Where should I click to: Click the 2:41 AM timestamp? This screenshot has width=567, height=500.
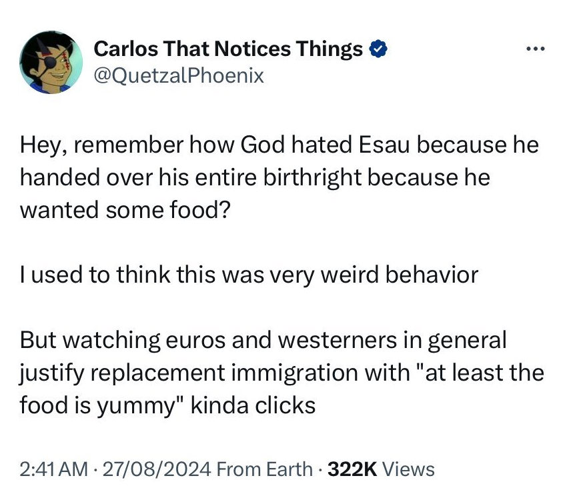pyautogui.click(x=53, y=469)
